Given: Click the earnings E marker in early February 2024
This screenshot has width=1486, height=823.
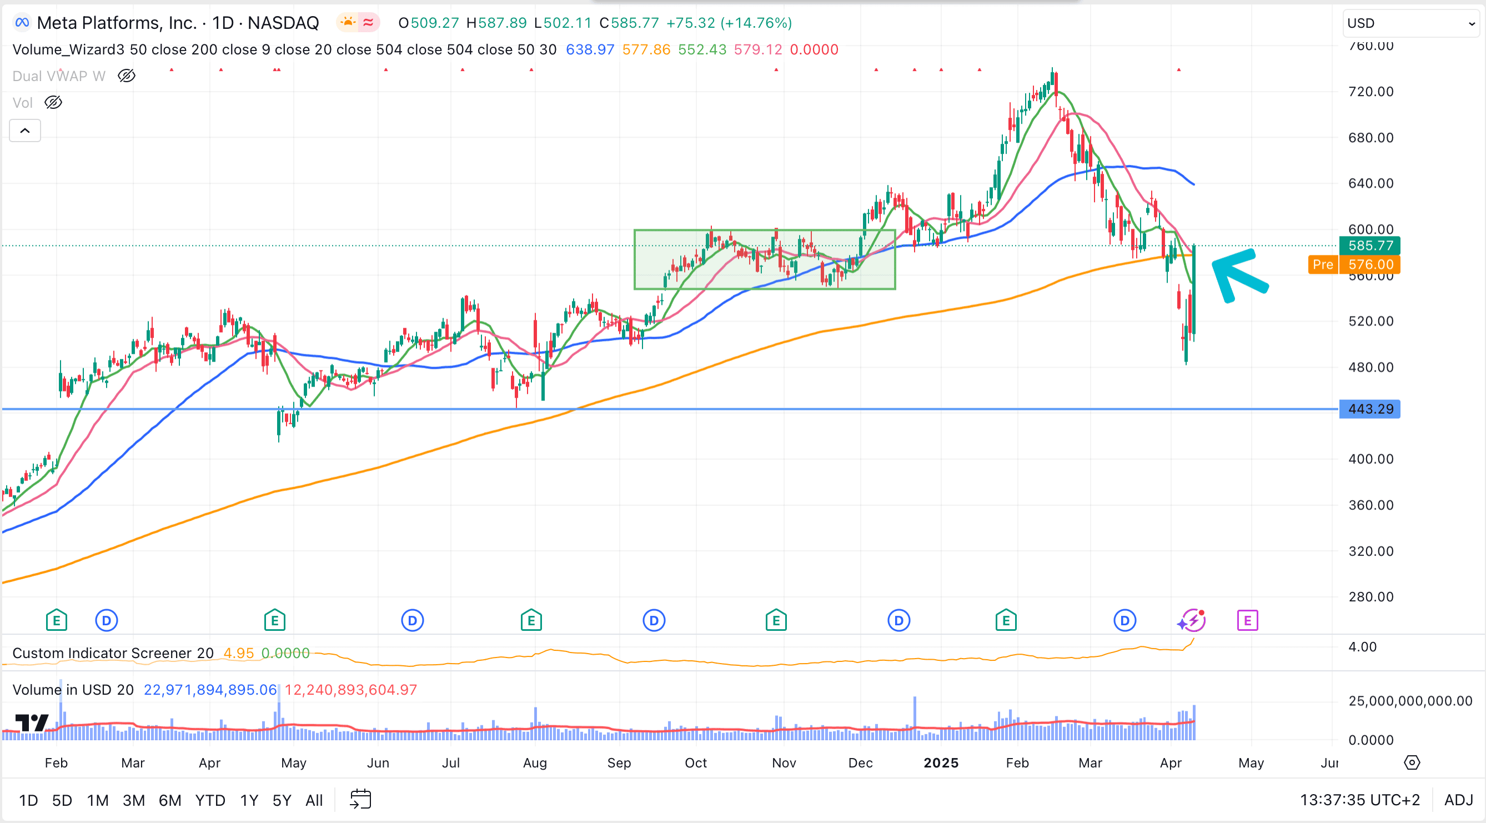Looking at the screenshot, I should point(57,620).
